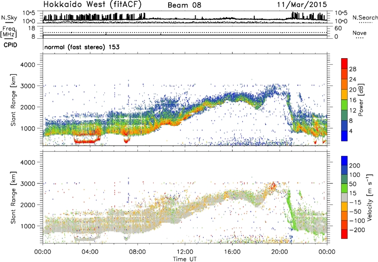Click the '20:00' time axis label
378x262 pixels.
(279, 252)
